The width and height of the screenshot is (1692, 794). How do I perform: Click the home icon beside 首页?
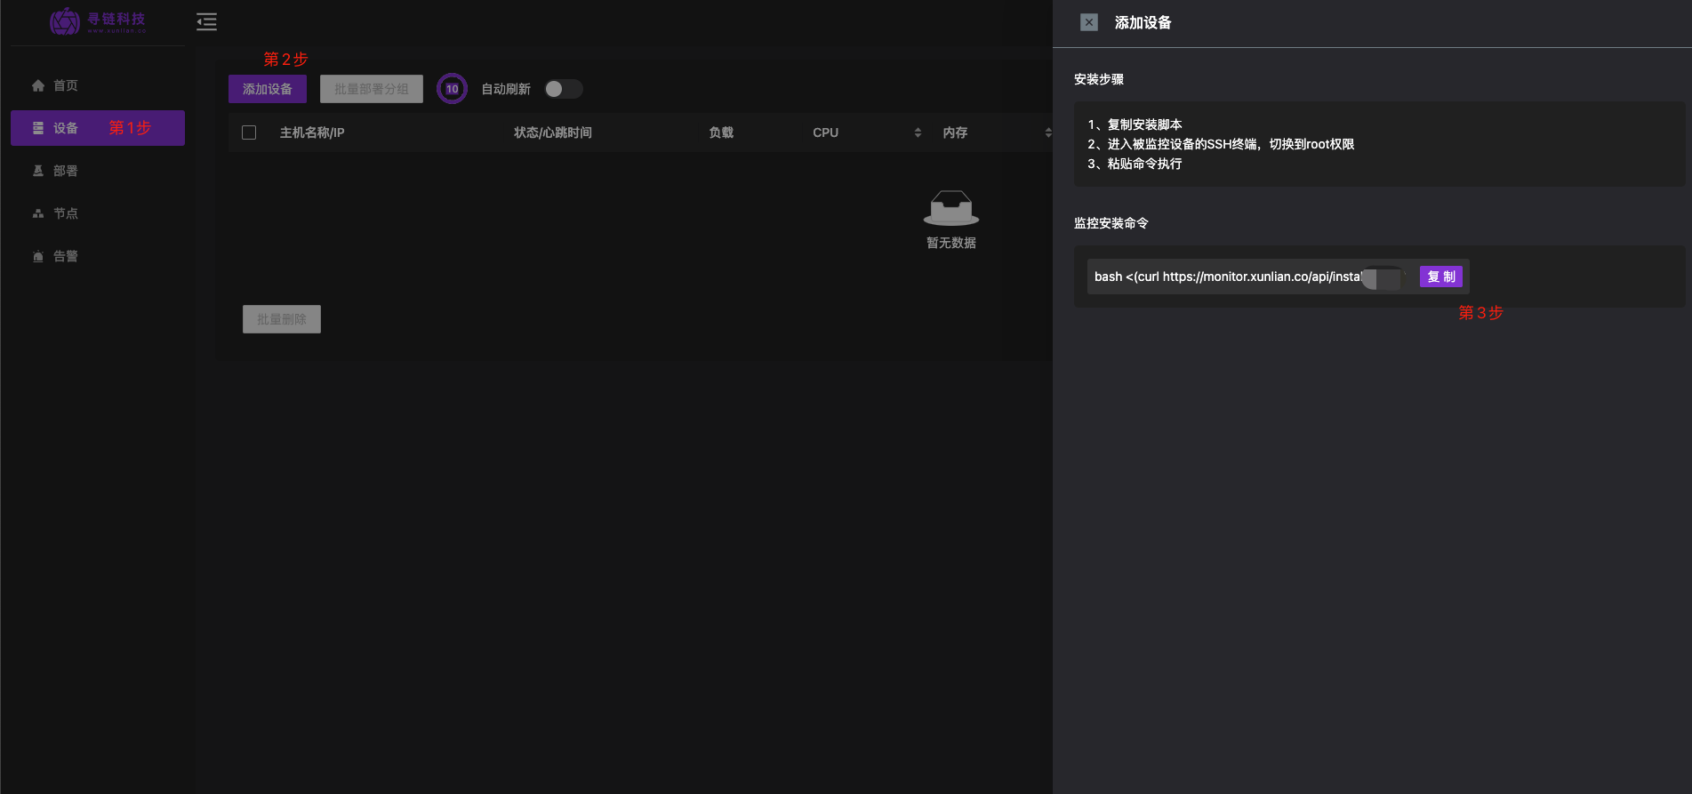pyautogui.click(x=38, y=86)
